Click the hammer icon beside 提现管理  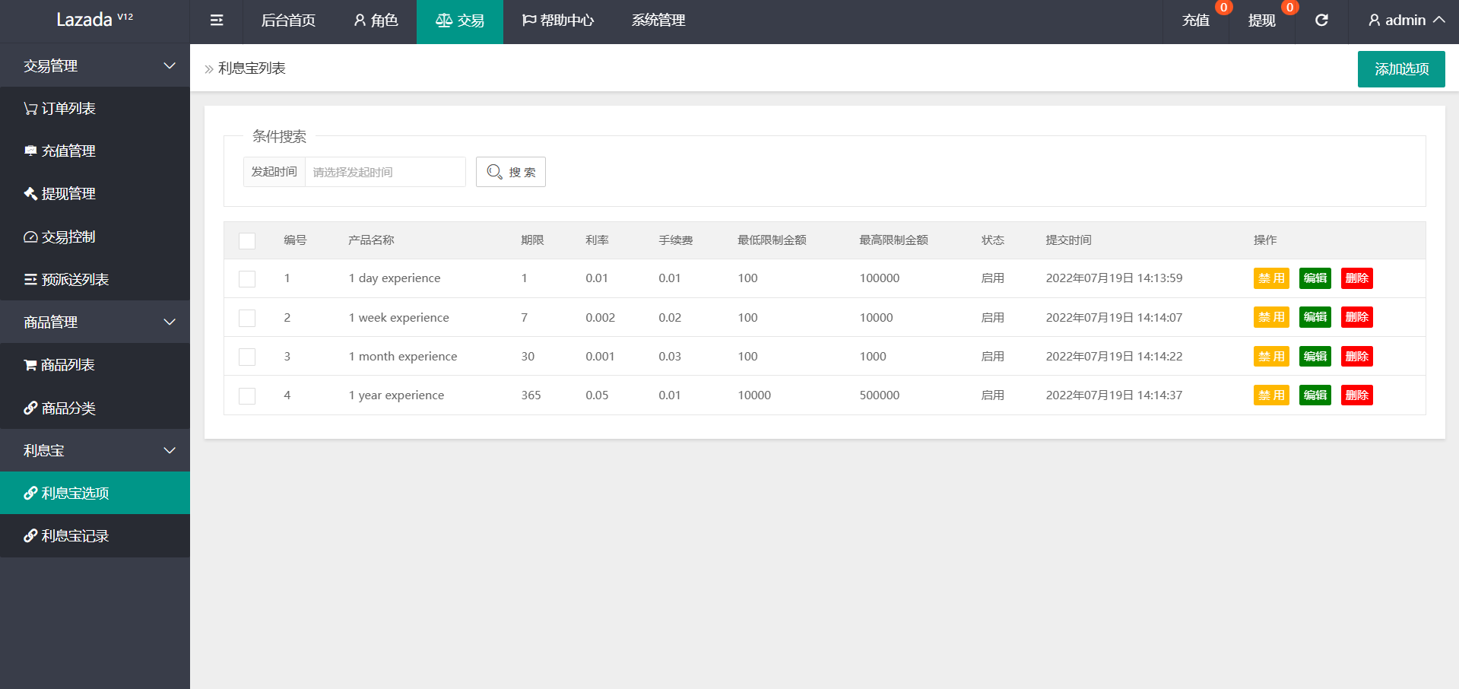pyautogui.click(x=30, y=194)
